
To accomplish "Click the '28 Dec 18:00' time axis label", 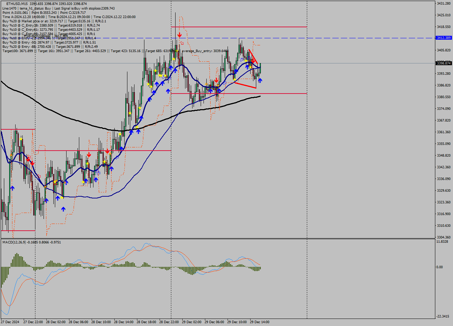I will pos(147,322).
